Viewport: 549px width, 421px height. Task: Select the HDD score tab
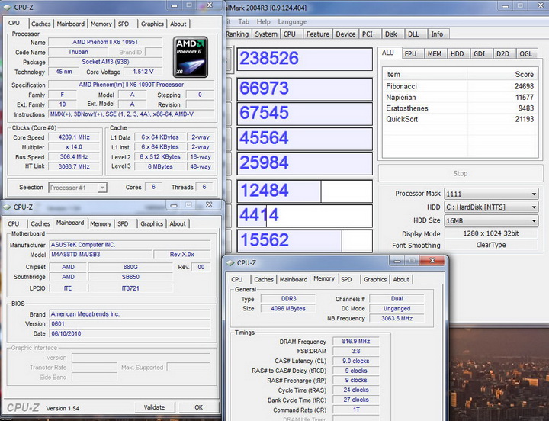click(457, 53)
